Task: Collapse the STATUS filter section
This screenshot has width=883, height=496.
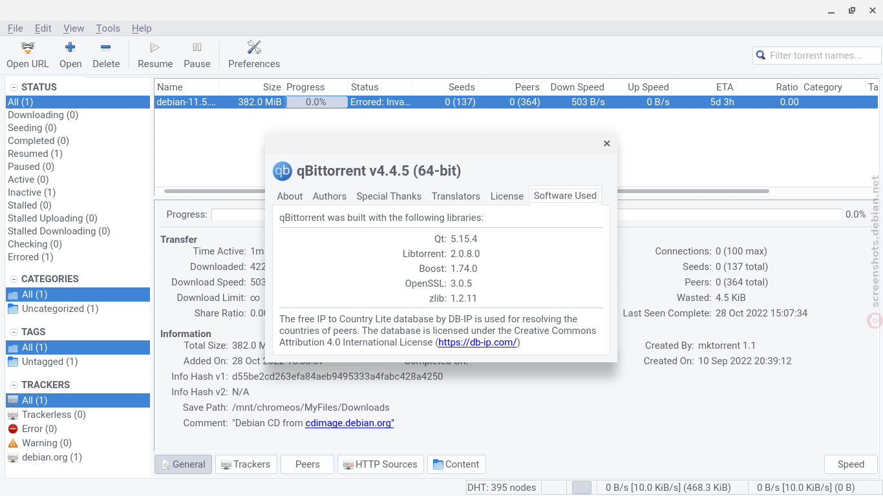Action: pyautogui.click(x=13, y=87)
